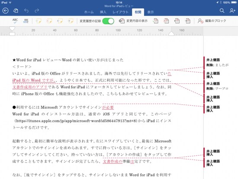Jump to previous tracked change

pos(177,21)
